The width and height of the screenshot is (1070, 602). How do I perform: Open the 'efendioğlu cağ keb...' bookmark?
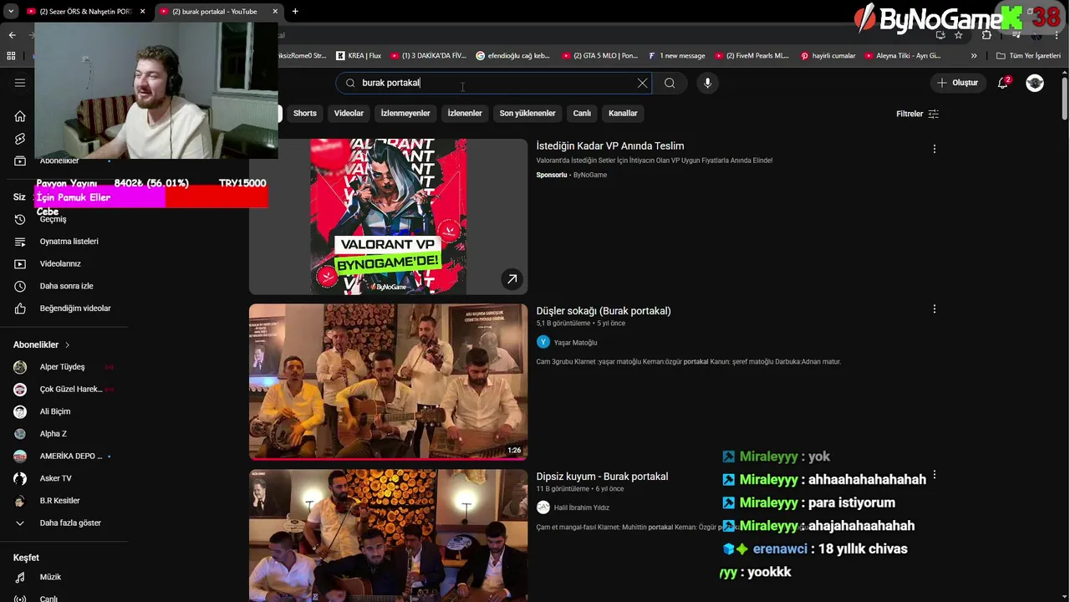click(x=513, y=56)
